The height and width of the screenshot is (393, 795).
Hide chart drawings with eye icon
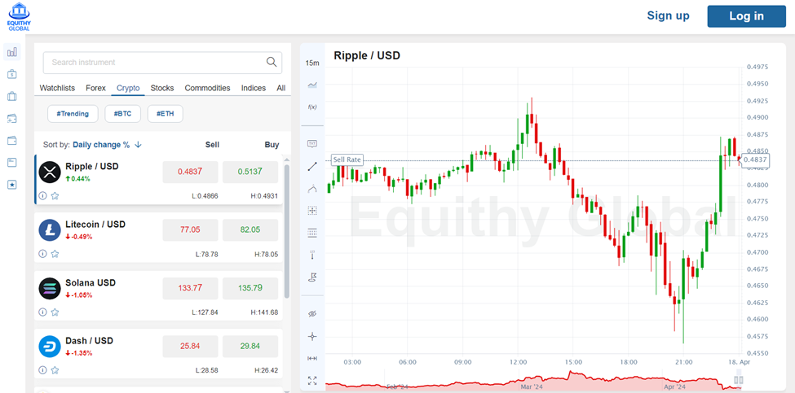pyautogui.click(x=312, y=313)
